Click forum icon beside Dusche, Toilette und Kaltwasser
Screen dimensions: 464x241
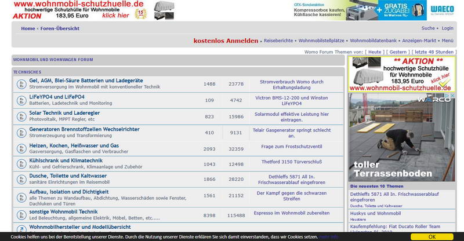coord(20,180)
